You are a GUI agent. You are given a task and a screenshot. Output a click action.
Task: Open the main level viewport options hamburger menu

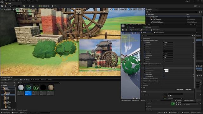2,9
